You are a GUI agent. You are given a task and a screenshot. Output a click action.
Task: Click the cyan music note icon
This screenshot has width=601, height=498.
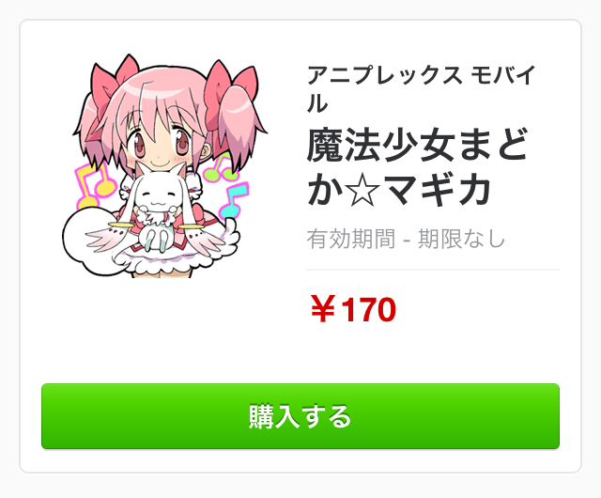click(x=234, y=201)
